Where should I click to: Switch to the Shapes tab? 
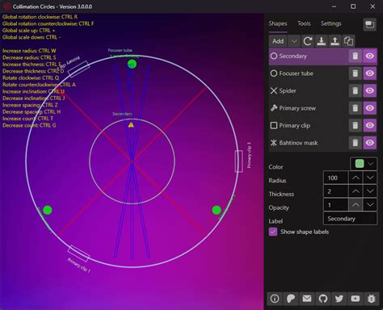tap(278, 23)
